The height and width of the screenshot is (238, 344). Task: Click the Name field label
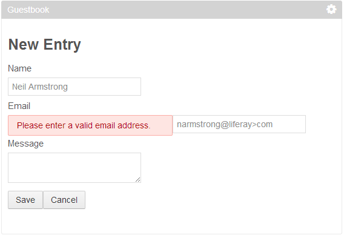point(19,68)
